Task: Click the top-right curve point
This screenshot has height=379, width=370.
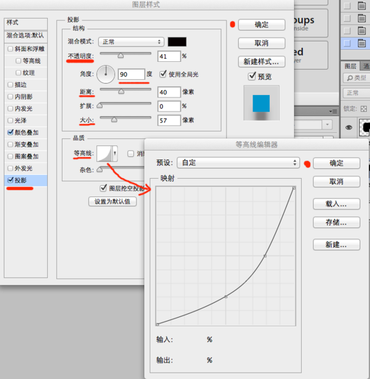Action: (294, 188)
